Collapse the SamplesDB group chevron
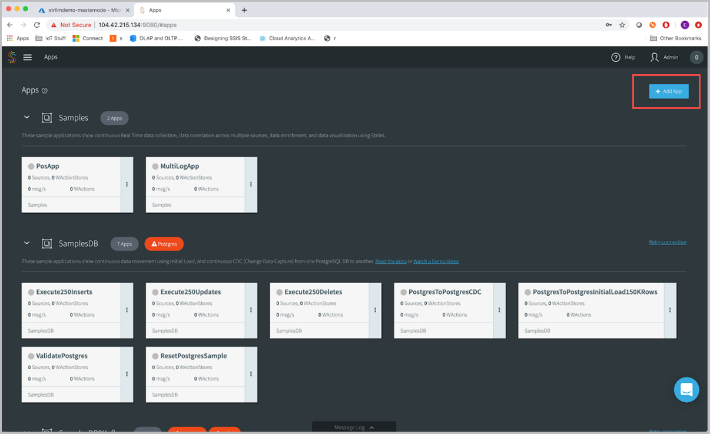Viewport: 710px width, 434px height. pos(26,243)
